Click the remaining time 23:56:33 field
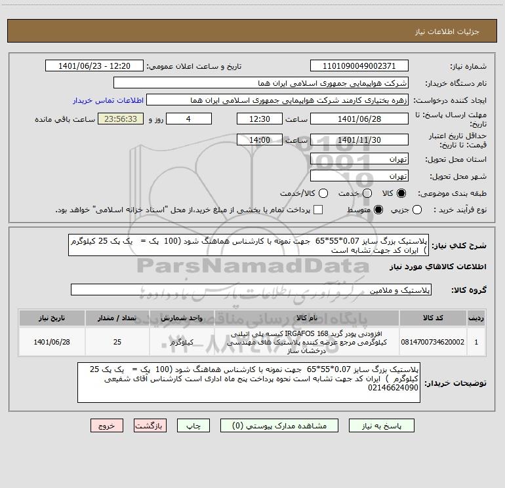Viewport: 505px width, 488px height. 121,119
